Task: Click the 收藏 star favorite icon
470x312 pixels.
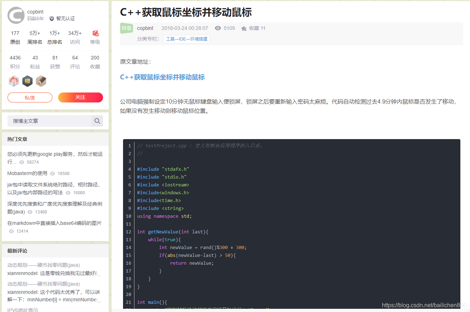Action: 244,28
